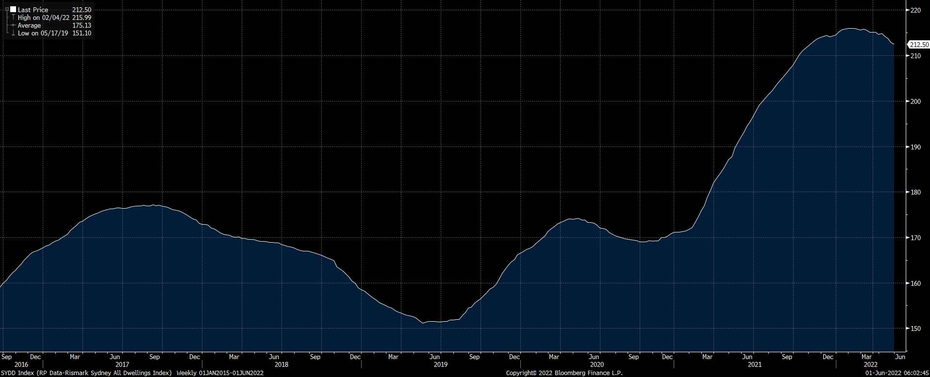Select the Last Price legend label

[33, 10]
